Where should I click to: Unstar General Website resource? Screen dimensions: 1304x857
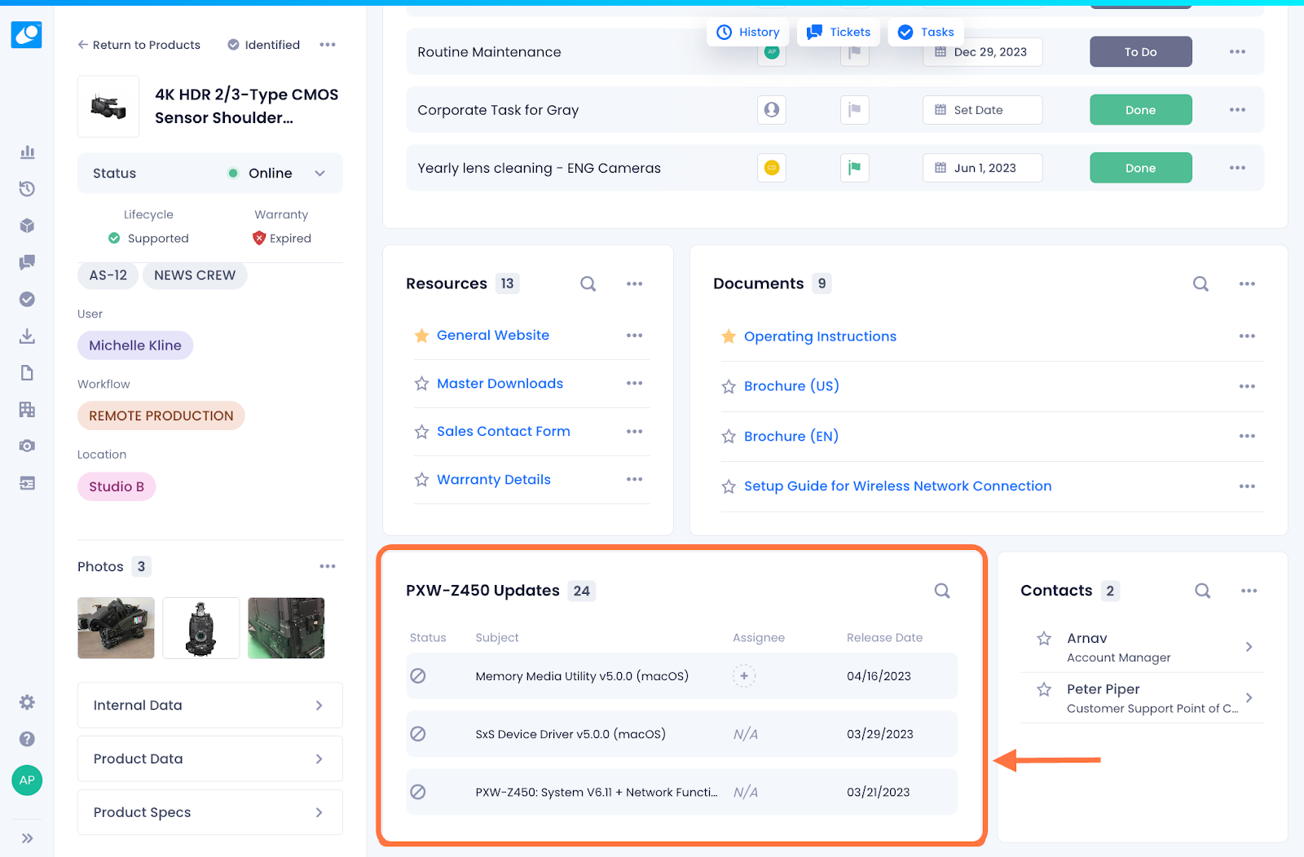coord(421,336)
